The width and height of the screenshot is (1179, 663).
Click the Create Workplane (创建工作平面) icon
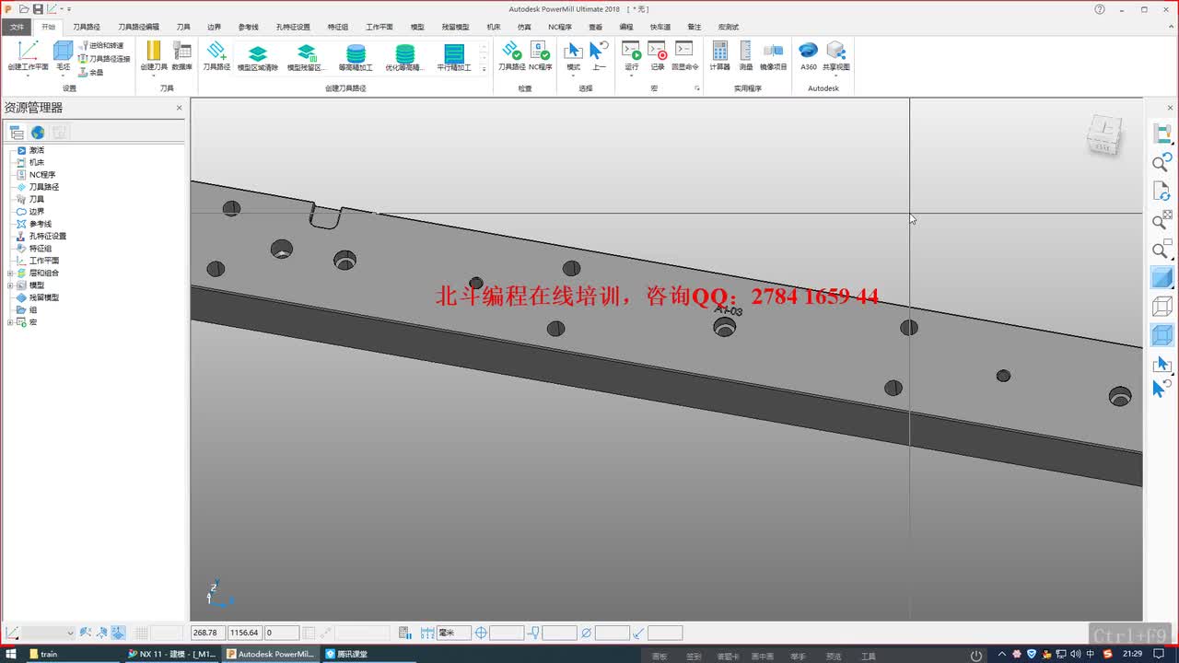point(28,52)
